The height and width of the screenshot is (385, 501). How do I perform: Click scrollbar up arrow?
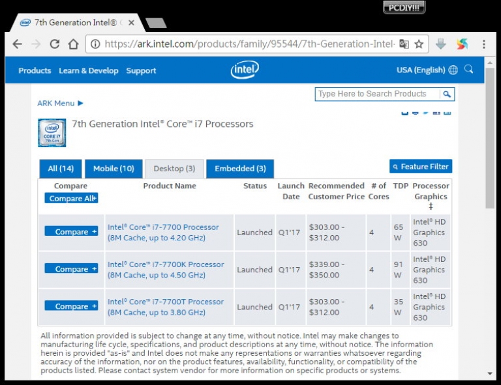tap(490, 63)
